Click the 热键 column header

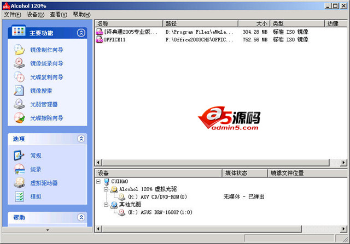coord(336,23)
